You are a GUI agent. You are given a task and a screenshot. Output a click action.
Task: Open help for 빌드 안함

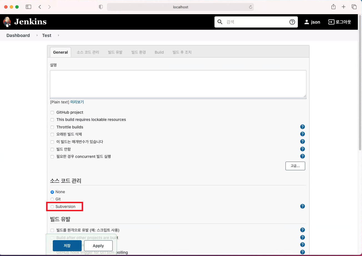(303, 149)
